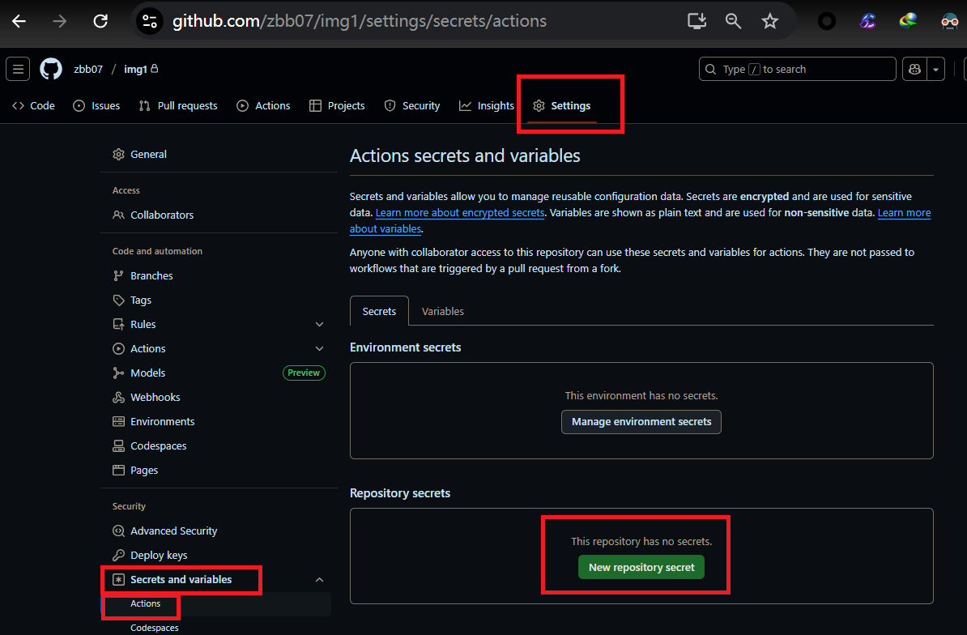
Task: Select the Settings tab
Action: pyautogui.click(x=562, y=105)
